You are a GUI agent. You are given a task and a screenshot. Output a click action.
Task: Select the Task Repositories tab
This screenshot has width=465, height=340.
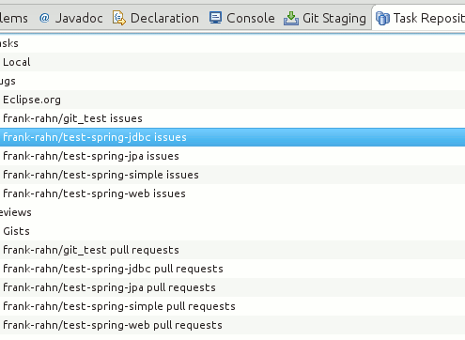420,18
